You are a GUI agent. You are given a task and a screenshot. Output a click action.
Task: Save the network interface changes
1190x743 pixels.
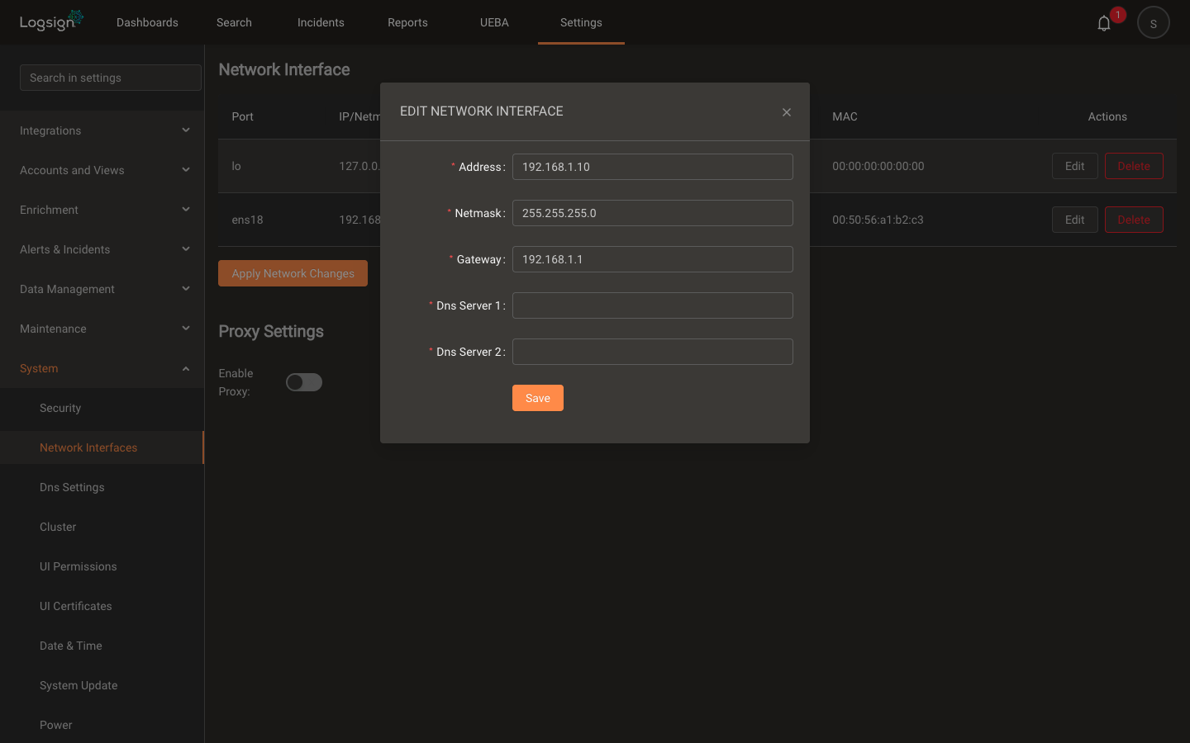point(538,398)
